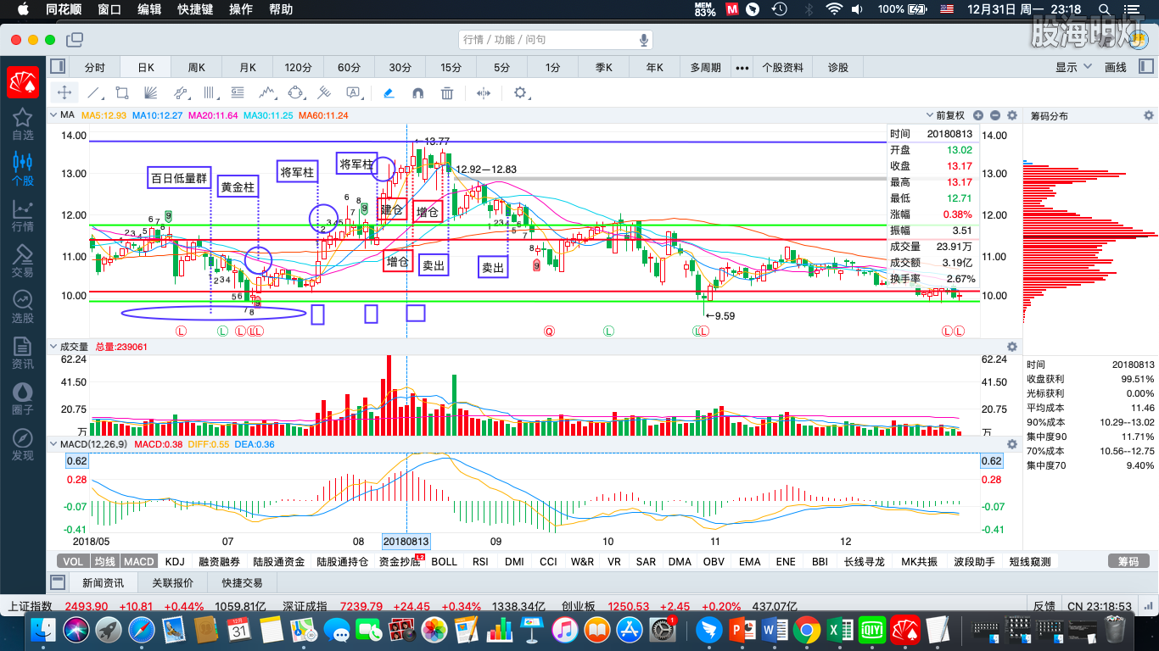
Task: Toggle the 筹码 chips button
Action: [x=1128, y=561]
